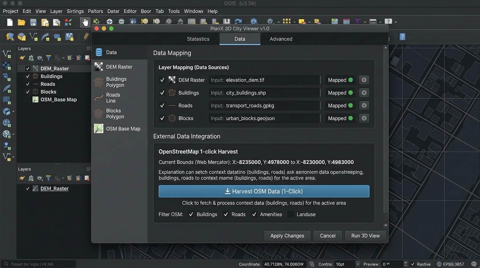The width and height of the screenshot is (480, 268).
Task: Click the Add Vector Layer icon in left sidebar
Action: pyautogui.click(x=7, y=54)
